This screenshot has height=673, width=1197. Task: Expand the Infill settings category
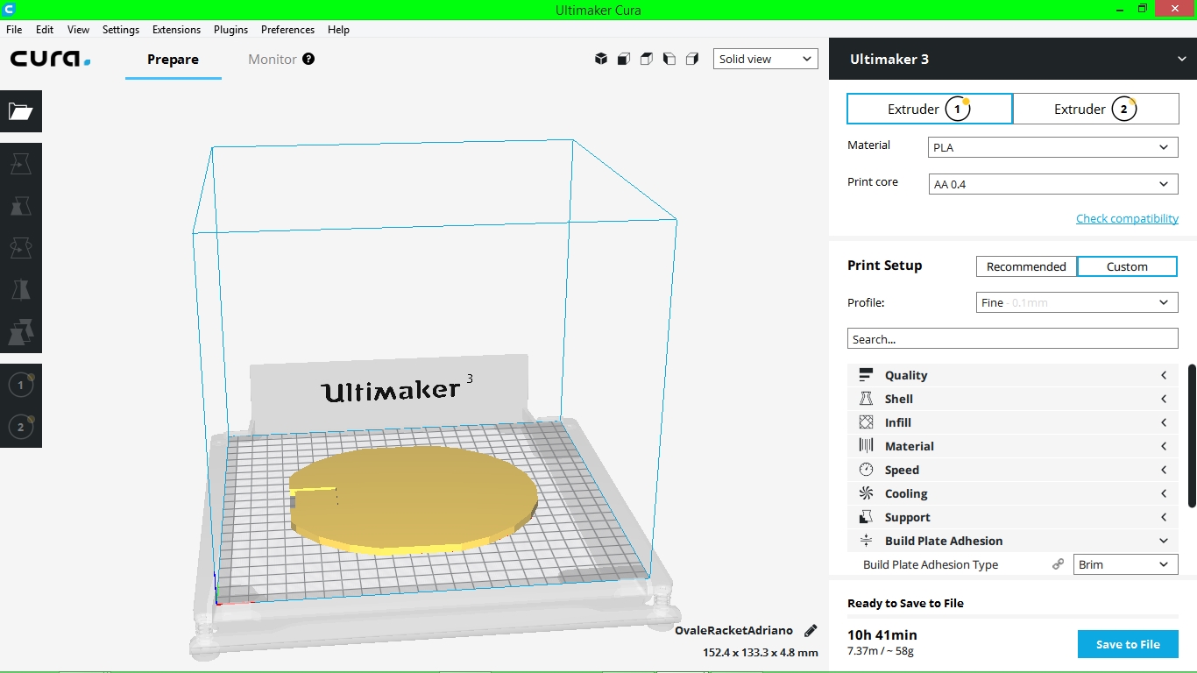click(1013, 422)
